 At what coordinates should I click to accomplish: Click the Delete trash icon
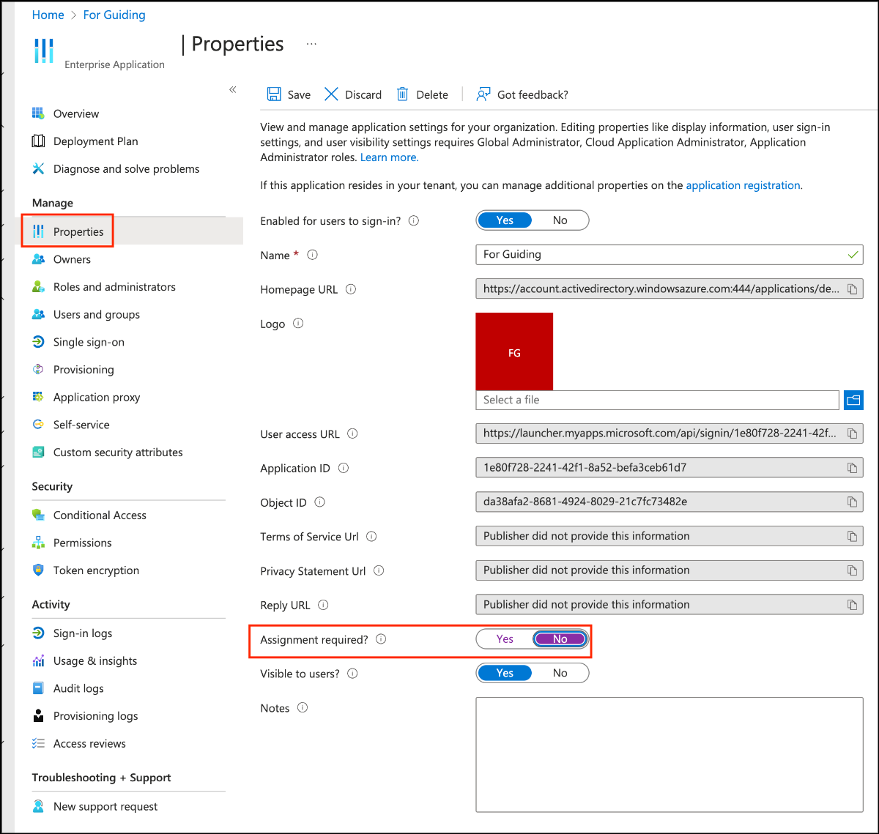tap(402, 94)
